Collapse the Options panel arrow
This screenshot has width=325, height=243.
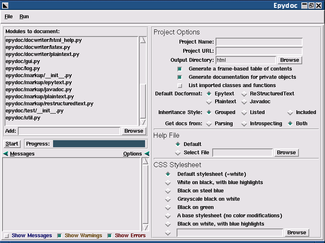point(147,154)
